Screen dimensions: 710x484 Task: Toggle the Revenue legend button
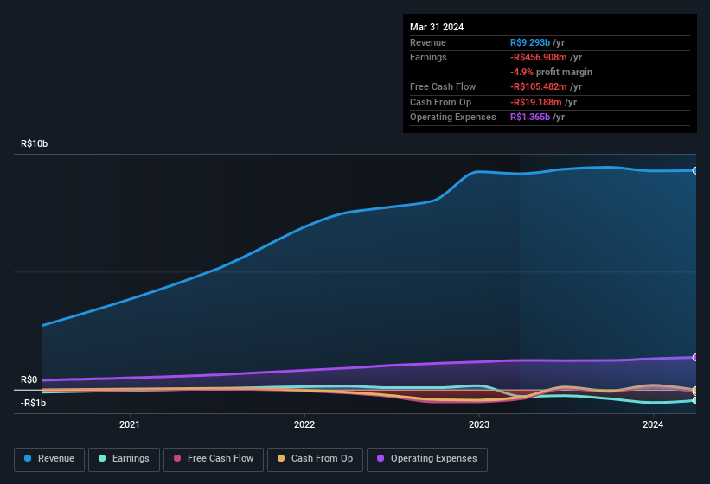tap(49, 459)
